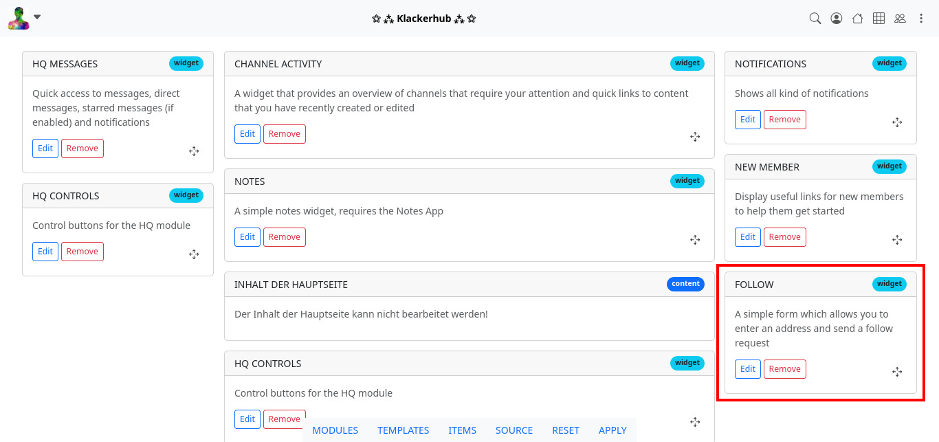Open the search icon in top bar

pyautogui.click(x=815, y=19)
